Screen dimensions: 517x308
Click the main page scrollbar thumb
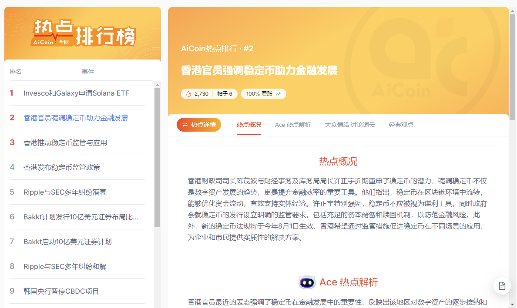[x=512, y=67]
